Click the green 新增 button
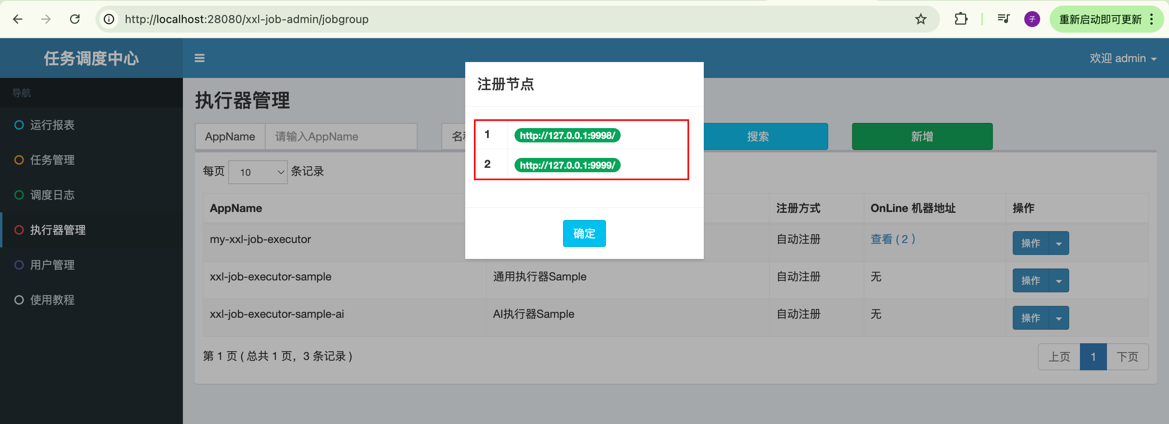1169x424 pixels. [x=922, y=136]
